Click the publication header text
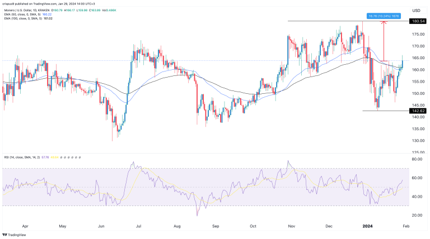 pyautogui.click(x=49, y=4)
